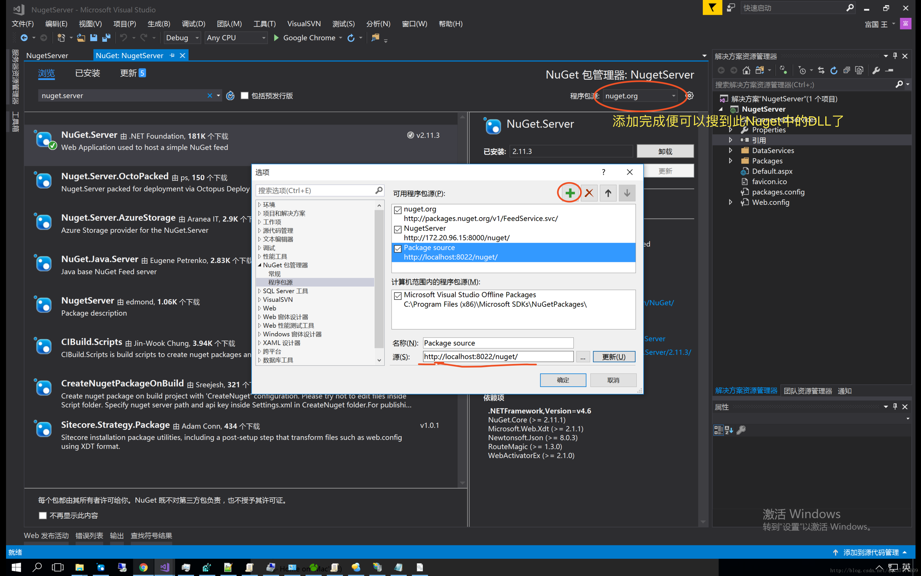
Task: Move package source up with arrow
Action: coord(608,193)
